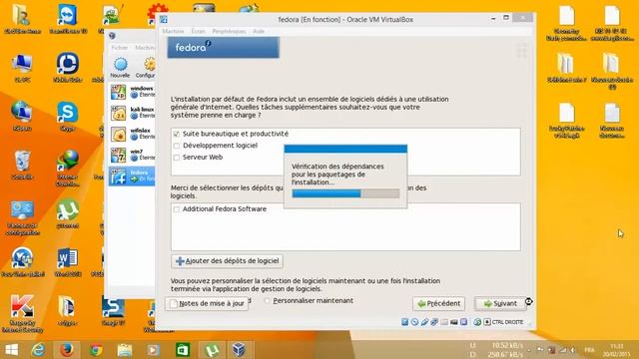Image resolution: width=639 pixels, height=359 pixels.
Task: Open the Écran menu of the fedora VM window
Action: [x=198, y=31]
